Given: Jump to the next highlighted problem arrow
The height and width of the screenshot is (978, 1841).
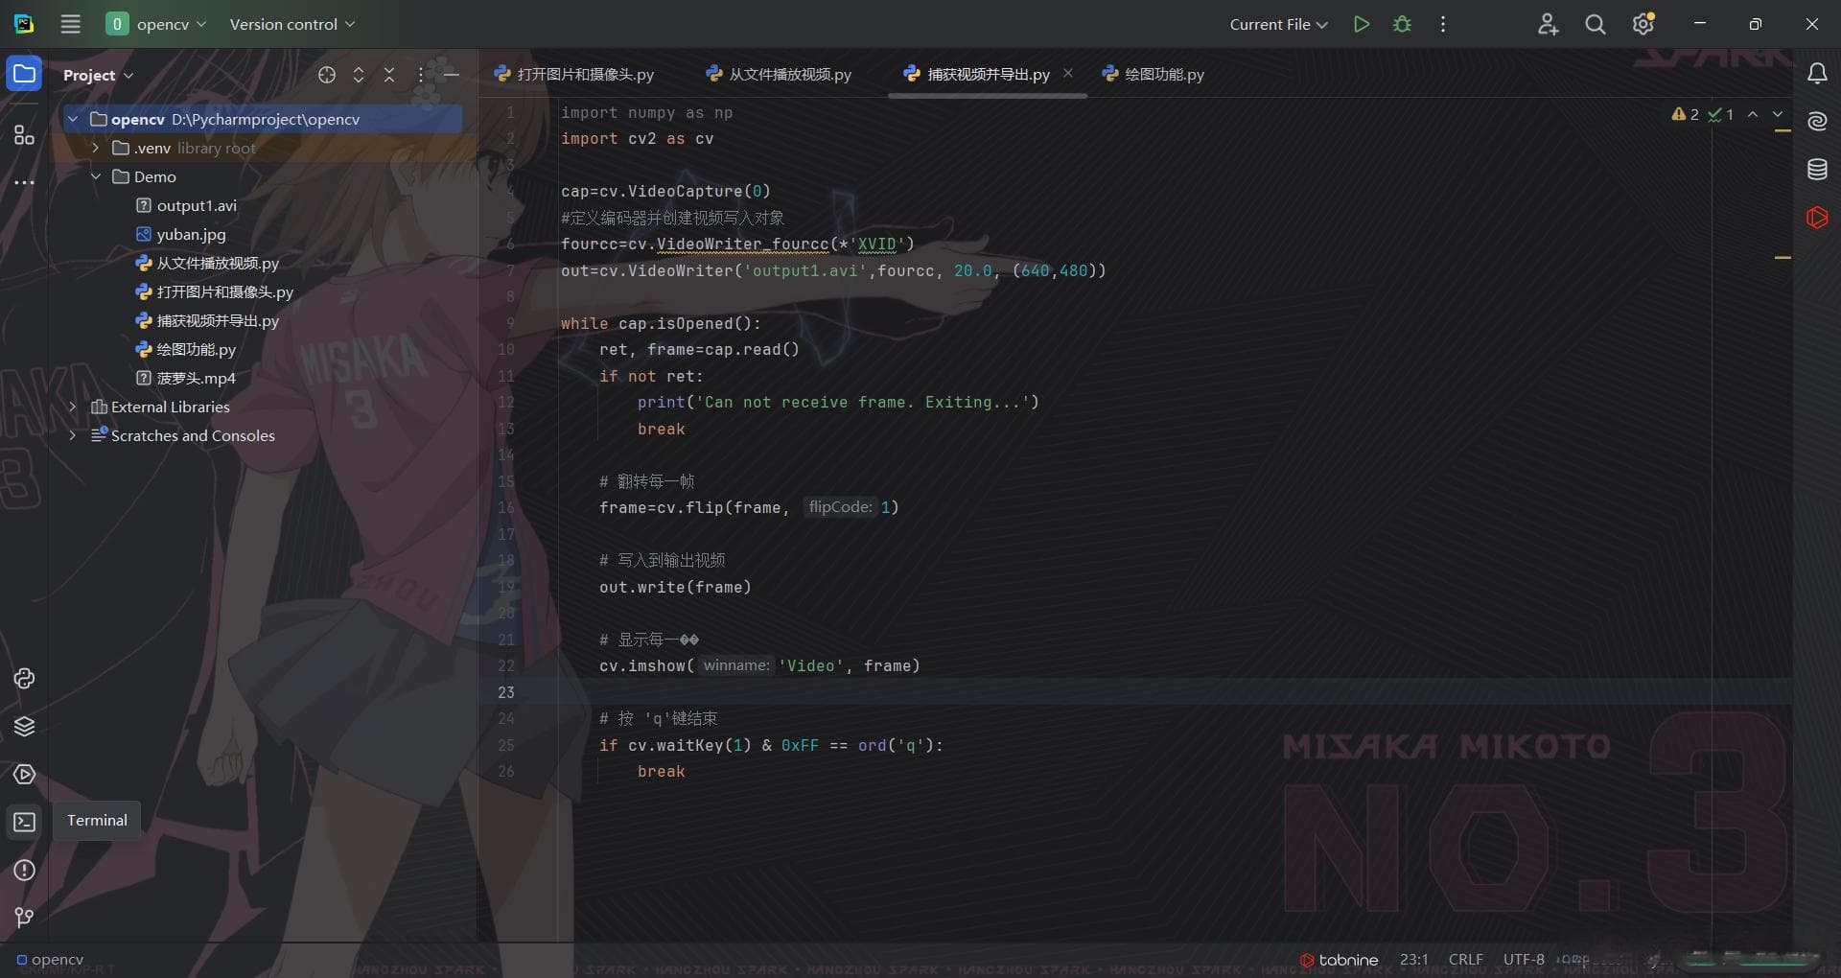Looking at the screenshot, I should coord(1778,114).
